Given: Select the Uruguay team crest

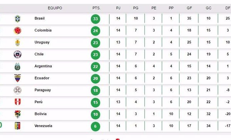Looking at the screenshot, I should tap(18, 43).
